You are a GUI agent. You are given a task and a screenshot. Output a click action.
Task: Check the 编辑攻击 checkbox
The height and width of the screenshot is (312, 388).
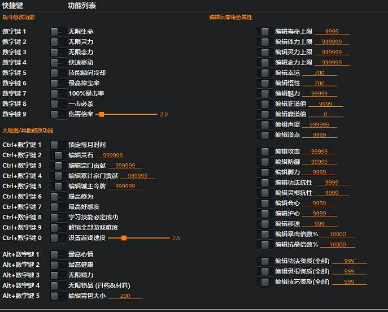click(x=264, y=151)
